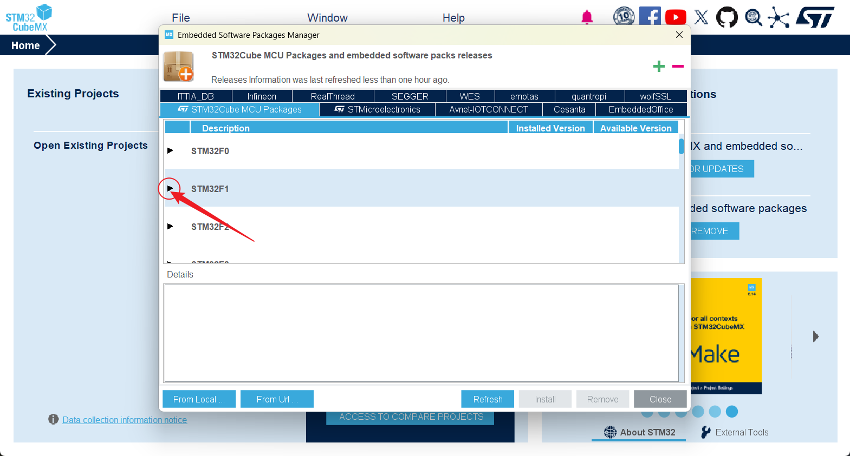Select the STM32F1 row label
The image size is (850, 456).
[210, 189]
